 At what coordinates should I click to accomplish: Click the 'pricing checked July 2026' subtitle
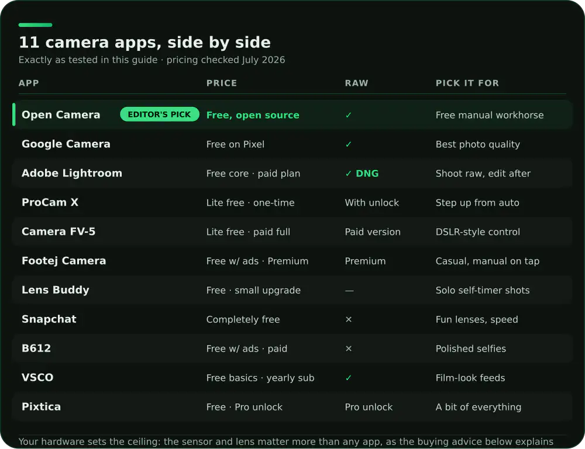point(225,60)
